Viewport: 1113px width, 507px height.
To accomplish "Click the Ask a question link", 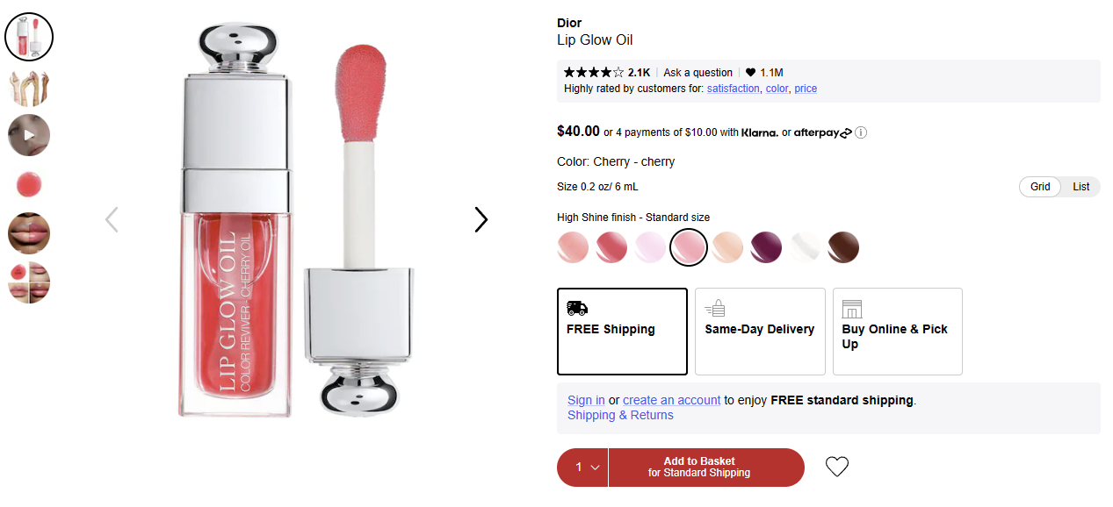I will point(697,73).
